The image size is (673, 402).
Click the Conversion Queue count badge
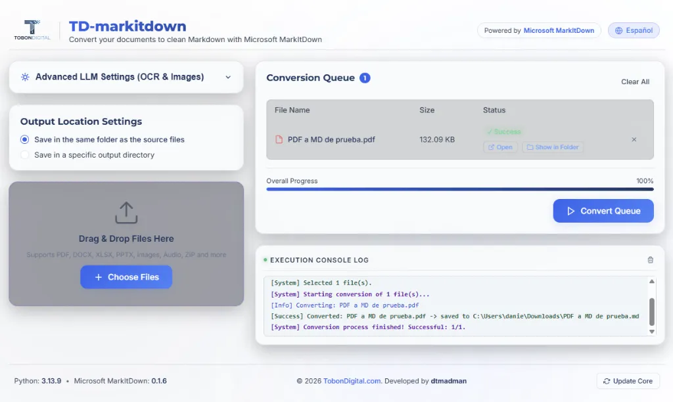(x=365, y=78)
